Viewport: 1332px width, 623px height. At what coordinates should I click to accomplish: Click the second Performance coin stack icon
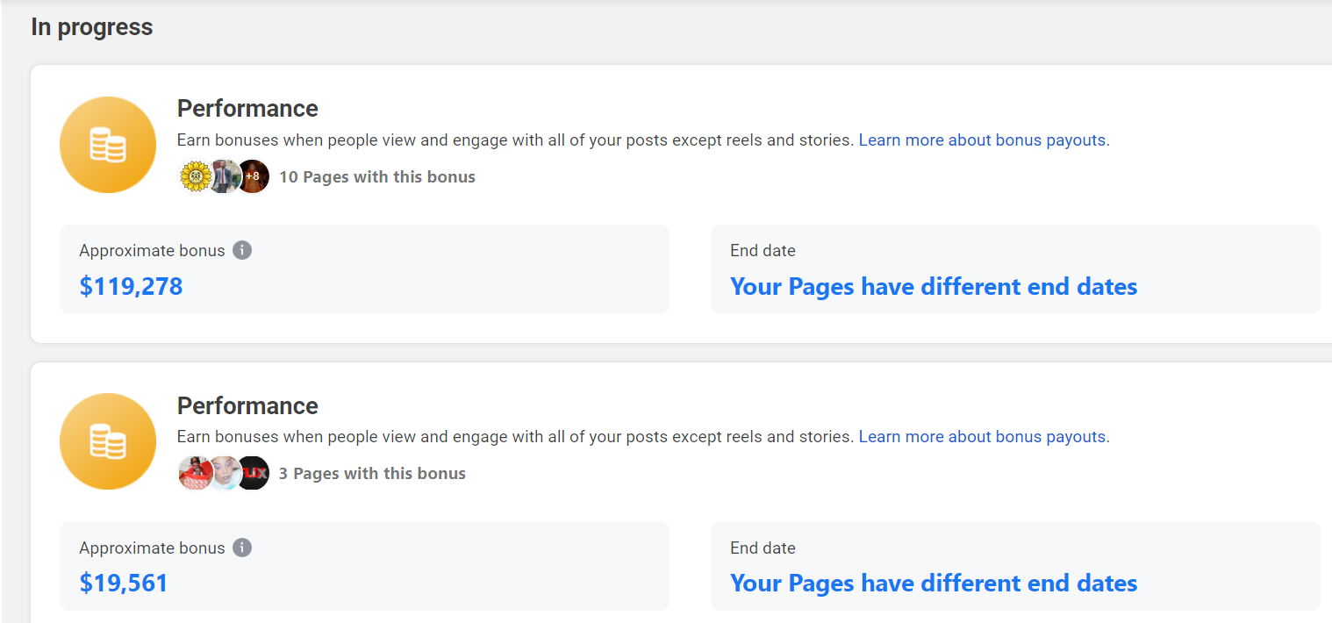click(x=108, y=441)
